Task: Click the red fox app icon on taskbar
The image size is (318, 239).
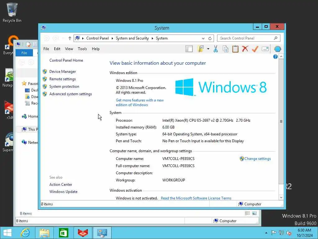Action: pos(83,233)
